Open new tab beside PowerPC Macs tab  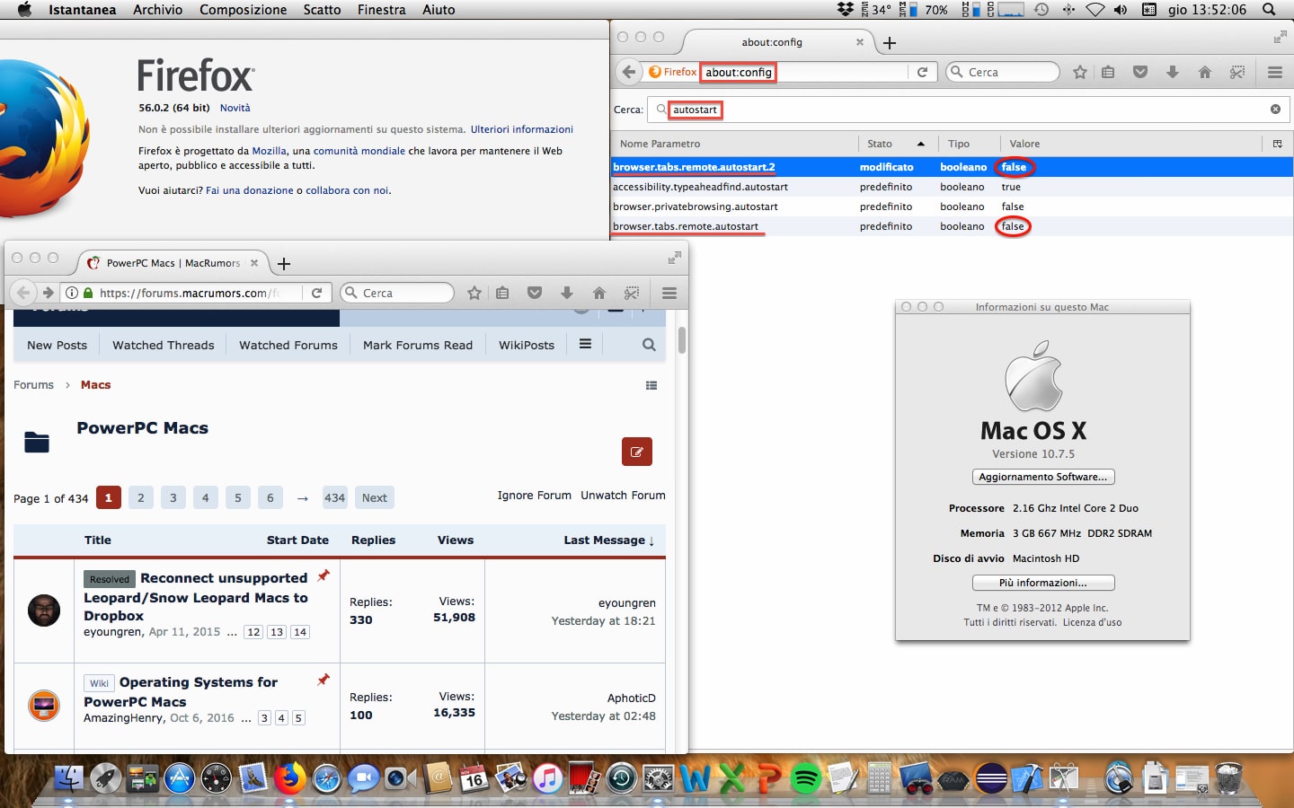(x=284, y=263)
